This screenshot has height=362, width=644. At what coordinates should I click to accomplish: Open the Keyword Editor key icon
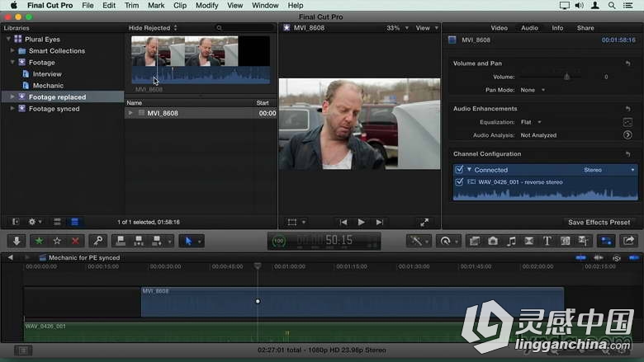(x=97, y=241)
